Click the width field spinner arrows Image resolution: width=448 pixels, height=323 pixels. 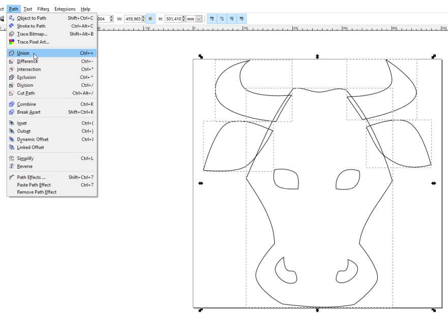pyautogui.click(x=143, y=19)
